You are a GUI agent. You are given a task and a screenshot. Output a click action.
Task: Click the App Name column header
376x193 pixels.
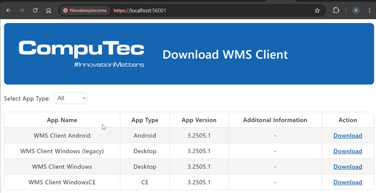(62, 120)
